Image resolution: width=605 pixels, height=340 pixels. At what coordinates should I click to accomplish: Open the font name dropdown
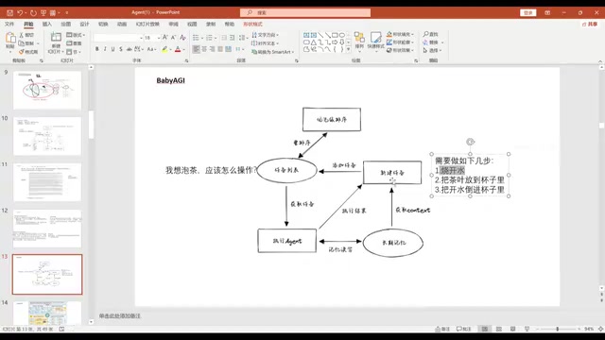(x=141, y=38)
